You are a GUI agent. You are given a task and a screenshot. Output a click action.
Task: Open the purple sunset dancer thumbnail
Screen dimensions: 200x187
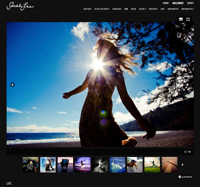[x=83, y=165]
